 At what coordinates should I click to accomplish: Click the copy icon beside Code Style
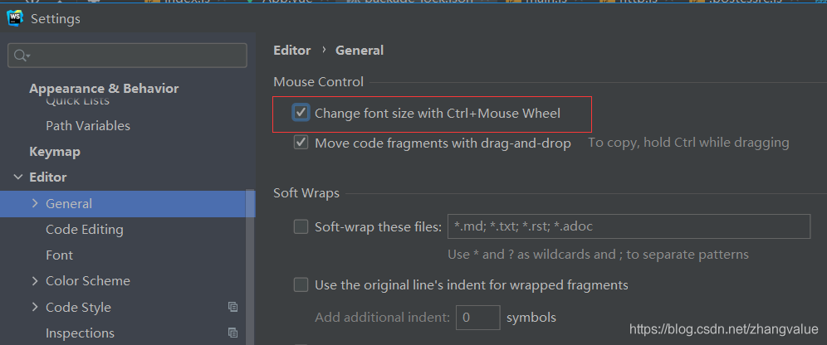tap(232, 307)
